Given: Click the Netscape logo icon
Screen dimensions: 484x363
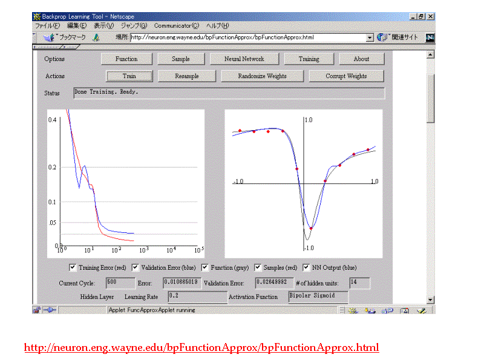Looking at the screenshot, I should pyautogui.click(x=430, y=38).
